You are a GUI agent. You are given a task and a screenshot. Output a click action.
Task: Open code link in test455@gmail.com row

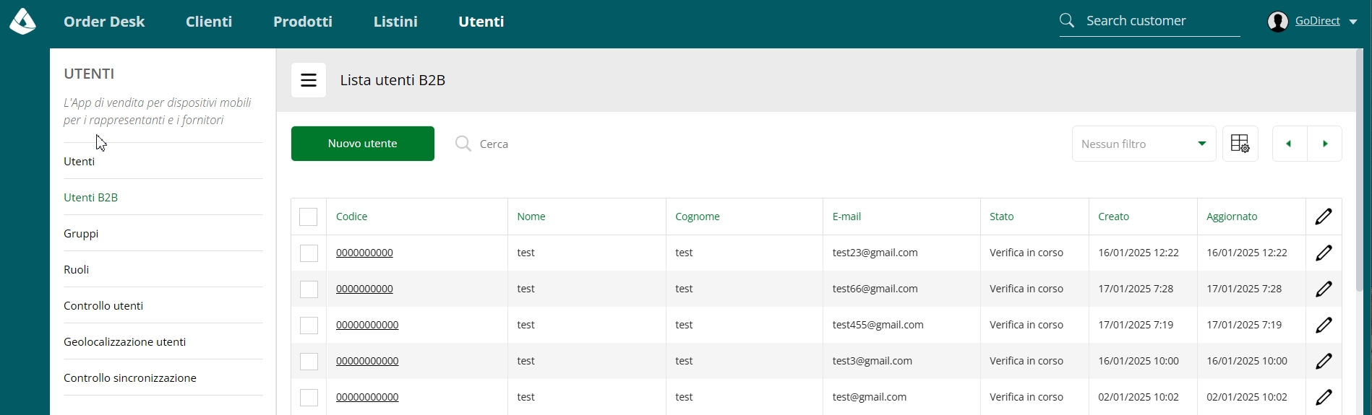pos(367,325)
